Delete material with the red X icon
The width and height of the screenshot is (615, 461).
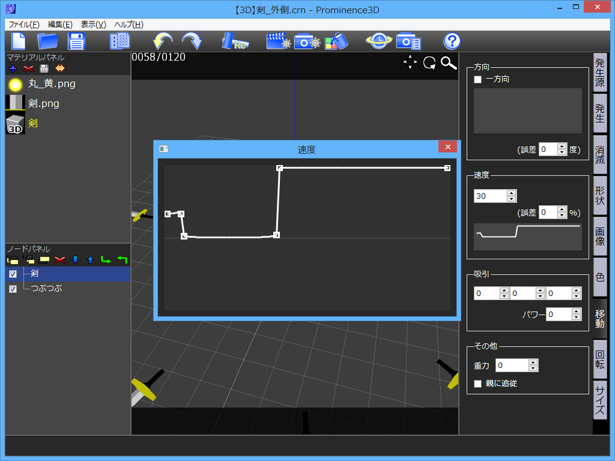[28, 68]
